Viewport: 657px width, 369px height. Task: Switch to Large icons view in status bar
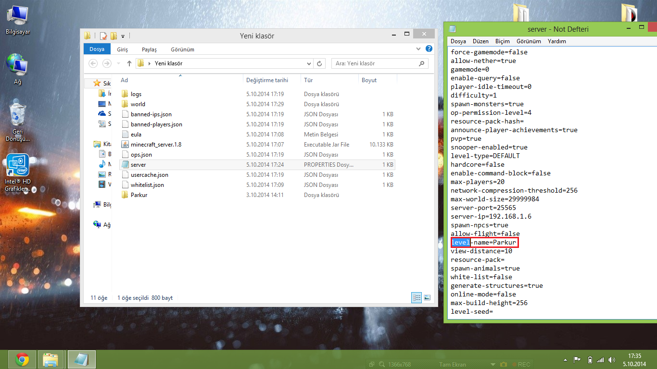pos(427,298)
